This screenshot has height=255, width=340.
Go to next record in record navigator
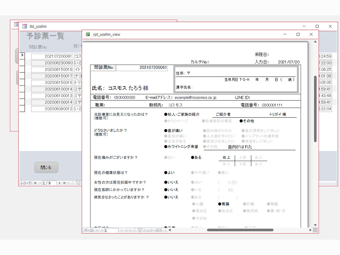click(x=60, y=183)
